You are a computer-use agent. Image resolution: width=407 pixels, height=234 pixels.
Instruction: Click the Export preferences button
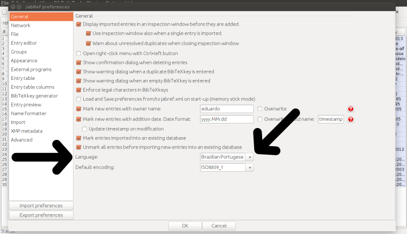point(41,215)
